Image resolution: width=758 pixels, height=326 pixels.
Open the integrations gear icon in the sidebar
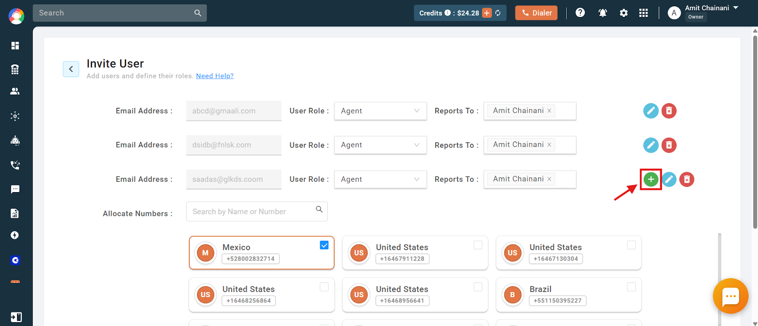tap(15, 116)
